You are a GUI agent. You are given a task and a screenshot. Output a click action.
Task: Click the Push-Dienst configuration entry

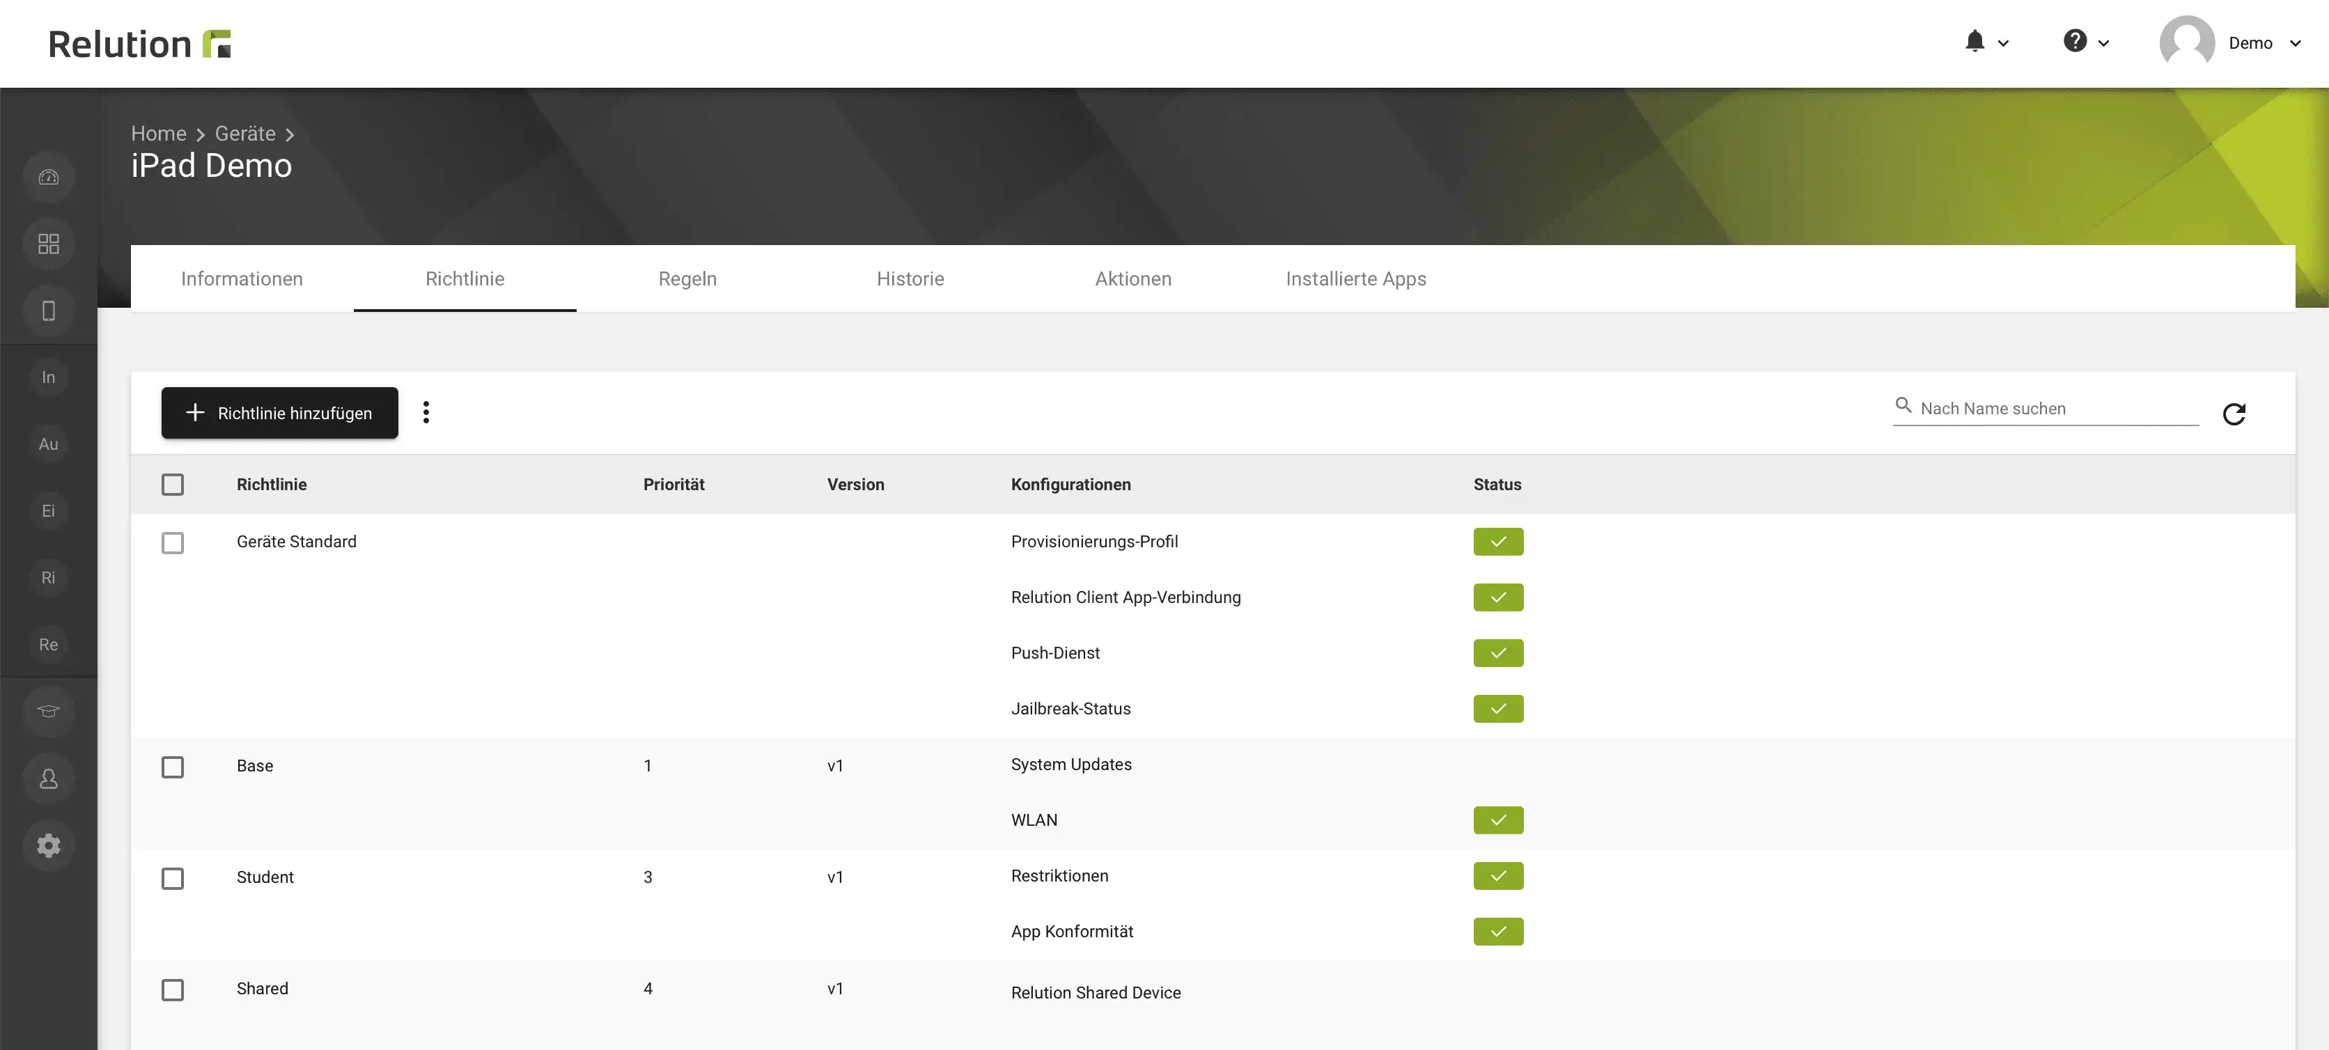pyautogui.click(x=1055, y=653)
